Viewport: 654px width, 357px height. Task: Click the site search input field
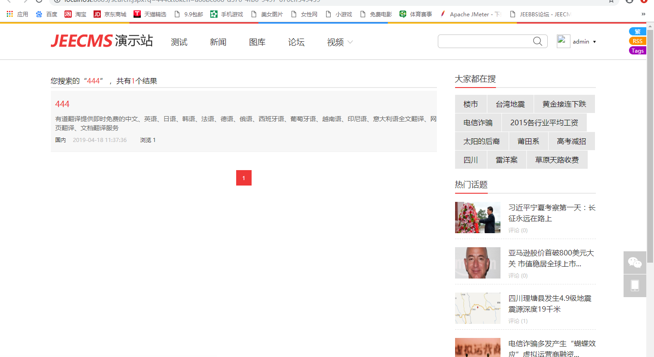coord(484,42)
